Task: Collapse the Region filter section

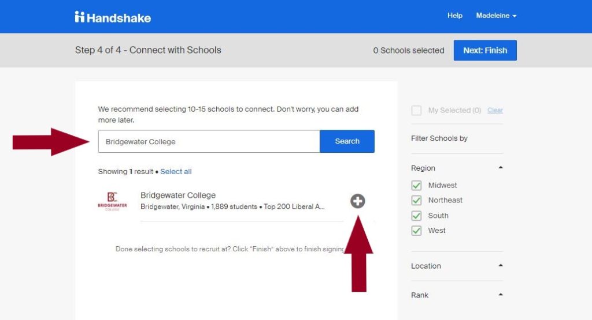Action: (x=501, y=168)
